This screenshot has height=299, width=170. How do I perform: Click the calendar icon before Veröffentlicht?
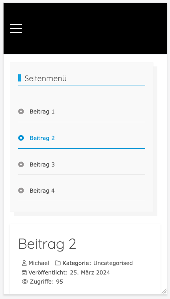point(24,273)
